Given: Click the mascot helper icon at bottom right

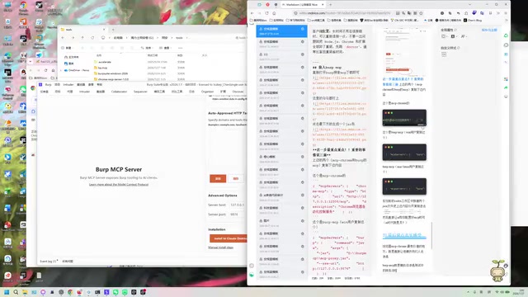Looking at the screenshot, I should (x=498, y=271).
